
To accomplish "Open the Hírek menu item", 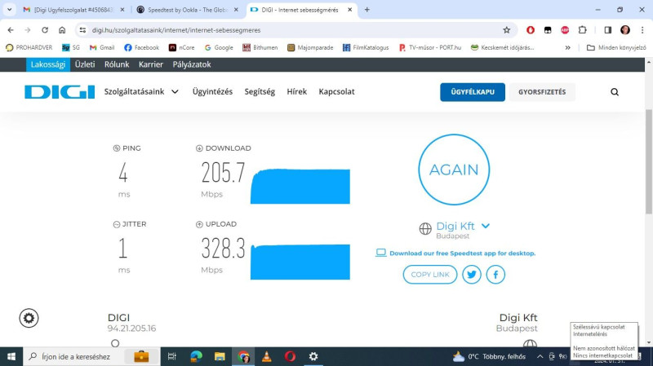I will point(297,91).
